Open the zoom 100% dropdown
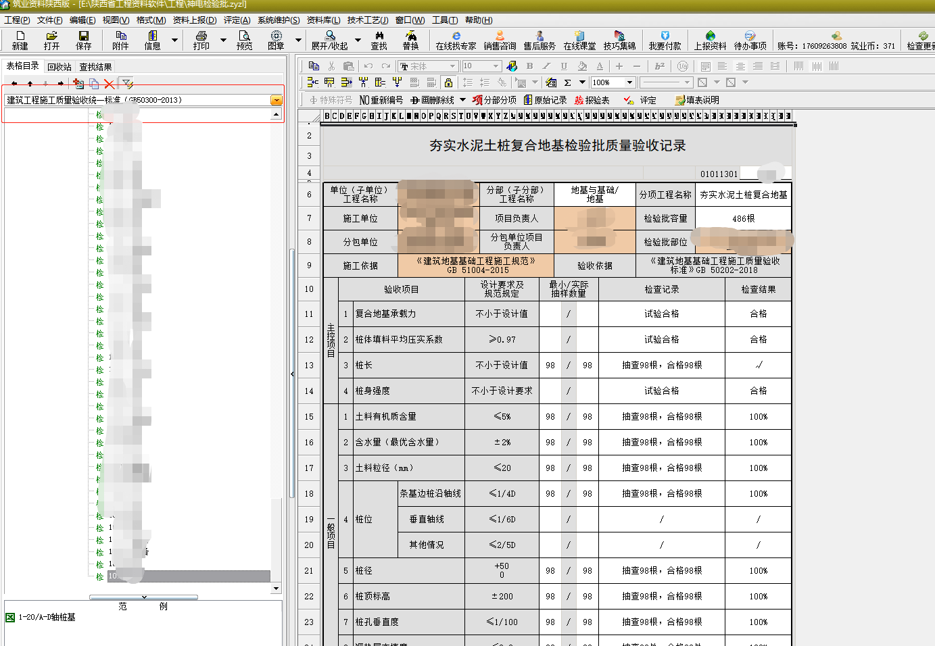Image resolution: width=935 pixels, height=646 pixels. click(630, 82)
